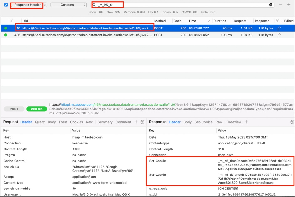Add a custom tab in the Response panel
This screenshot has width=295, height=197.
[x=246, y=122]
